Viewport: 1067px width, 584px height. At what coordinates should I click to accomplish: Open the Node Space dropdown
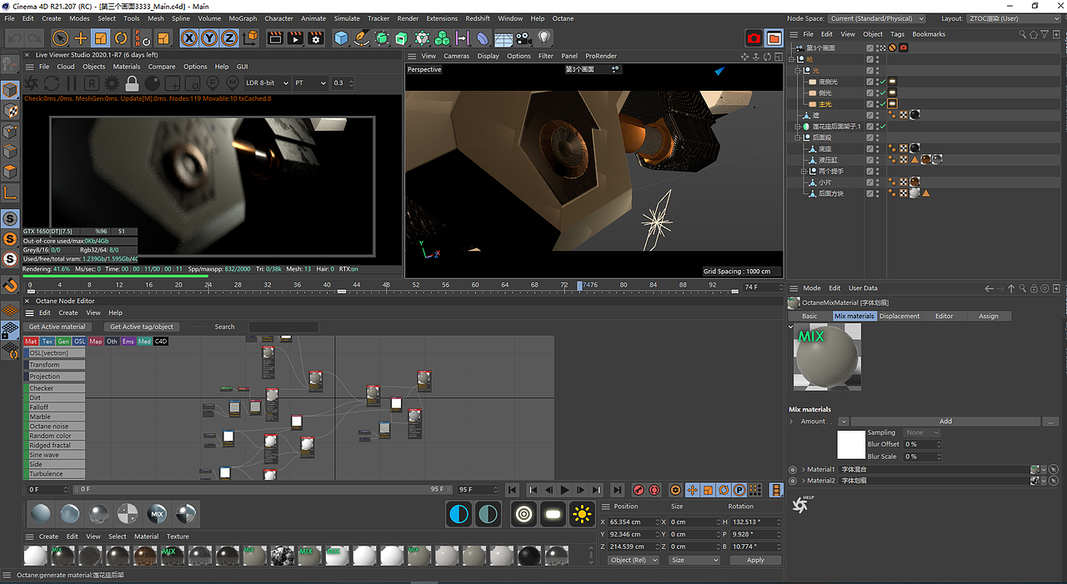(878, 18)
